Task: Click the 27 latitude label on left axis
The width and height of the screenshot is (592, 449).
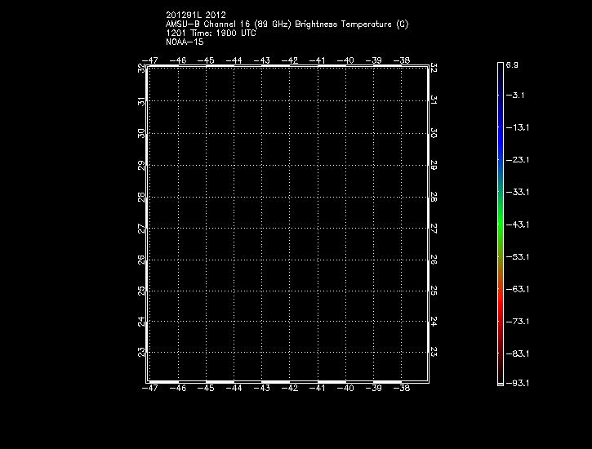Action: 141,227
